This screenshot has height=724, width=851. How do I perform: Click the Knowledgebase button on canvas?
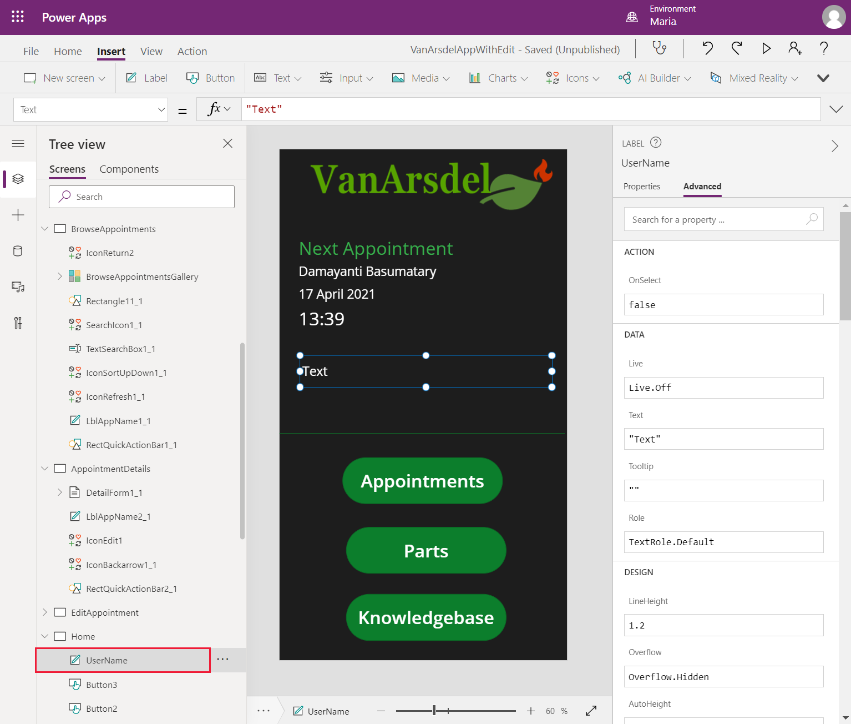tap(426, 617)
